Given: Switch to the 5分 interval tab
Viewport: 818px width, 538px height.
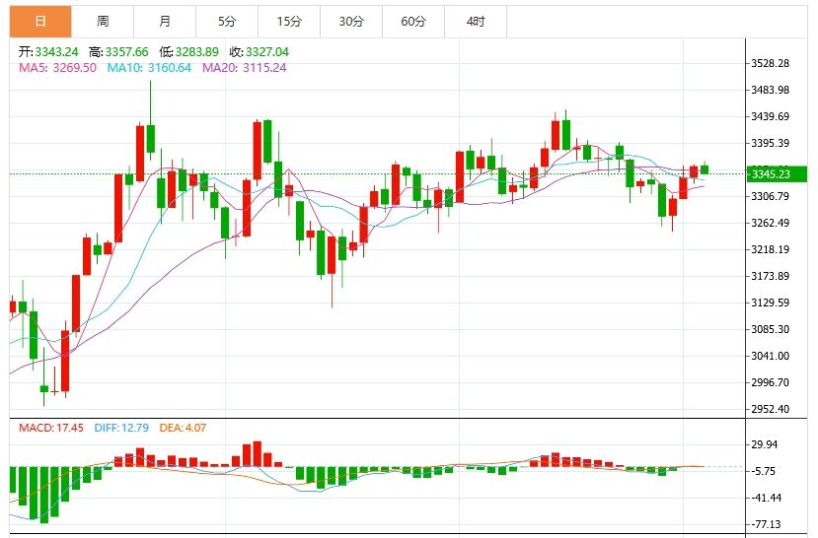Looking at the screenshot, I should [227, 21].
